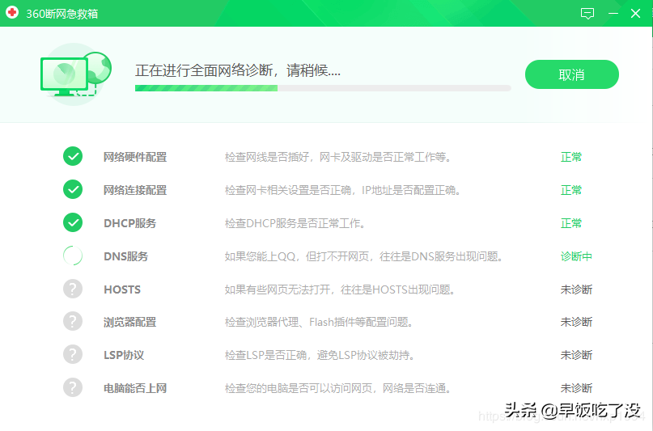Select the 浏览器配置 item label
The width and height of the screenshot is (653, 431).
point(130,322)
